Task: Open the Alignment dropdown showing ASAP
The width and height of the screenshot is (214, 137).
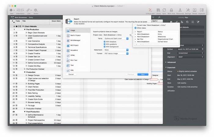Action: 190,57
